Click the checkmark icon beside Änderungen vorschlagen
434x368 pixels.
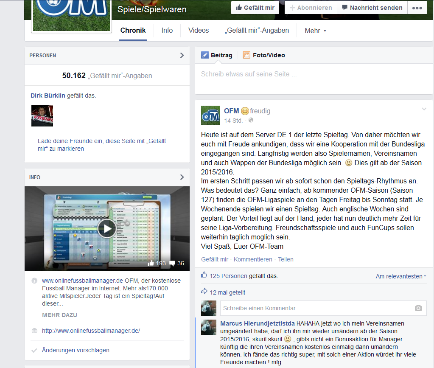point(34,351)
